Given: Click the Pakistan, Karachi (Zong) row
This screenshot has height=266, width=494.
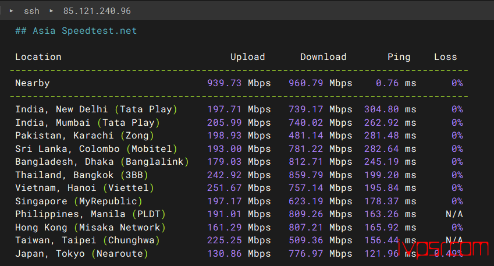Looking at the screenshot, I should click(x=239, y=136).
